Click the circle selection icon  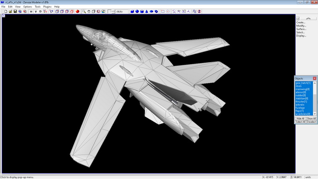tap(168, 12)
